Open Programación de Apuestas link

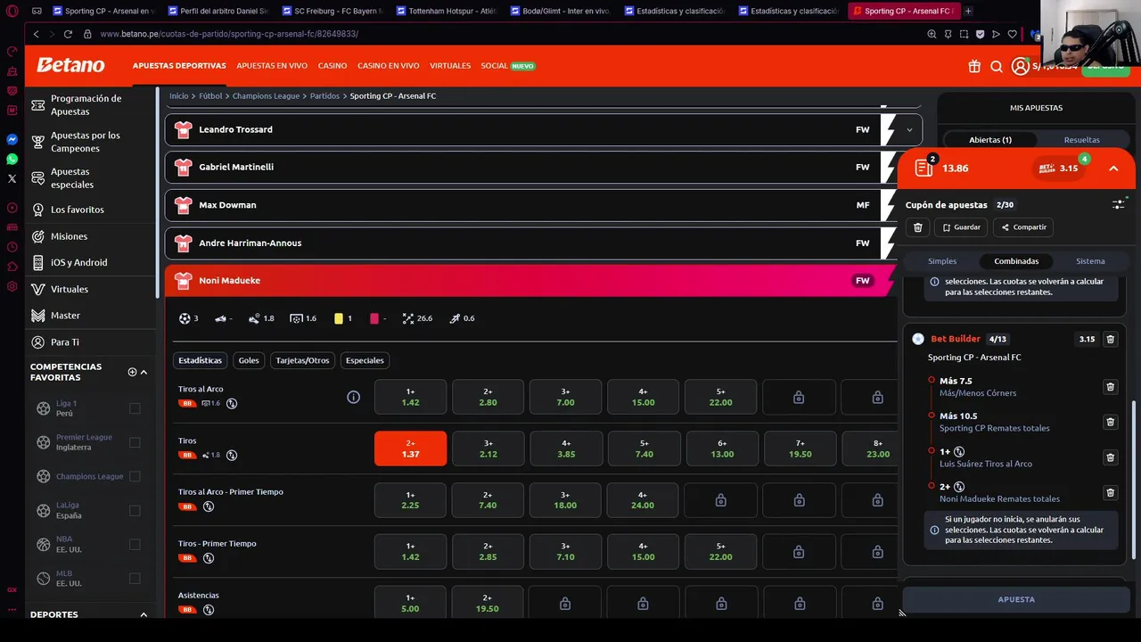click(x=86, y=105)
